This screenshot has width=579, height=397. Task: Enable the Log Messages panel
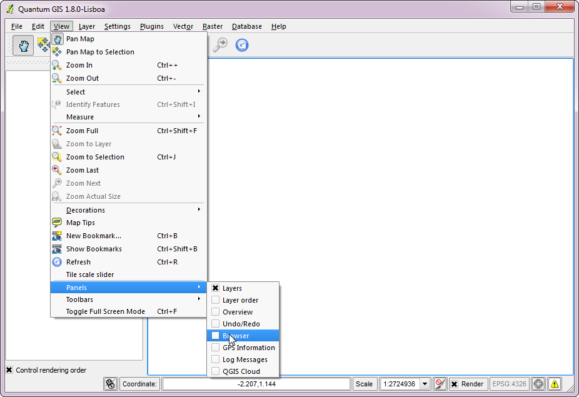click(215, 359)
